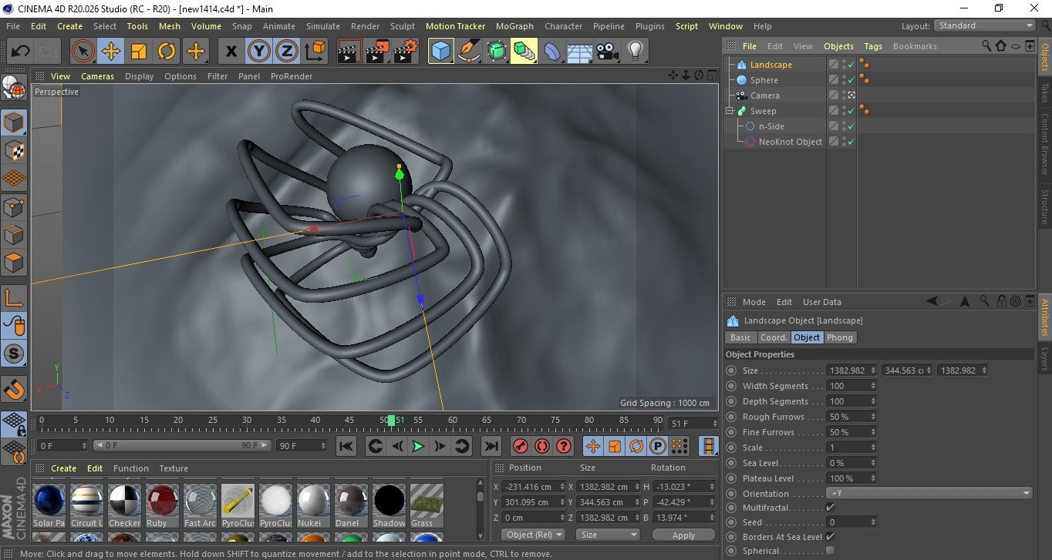Enable the Spherical checkbox

coord(830,551)
